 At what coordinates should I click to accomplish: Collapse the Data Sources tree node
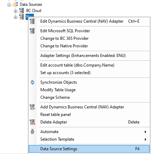point(9,5)
